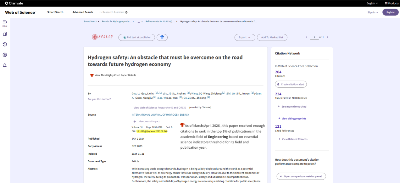Expand See more times cited
This screenshot has width=400, height=183.
pos(292,107)
